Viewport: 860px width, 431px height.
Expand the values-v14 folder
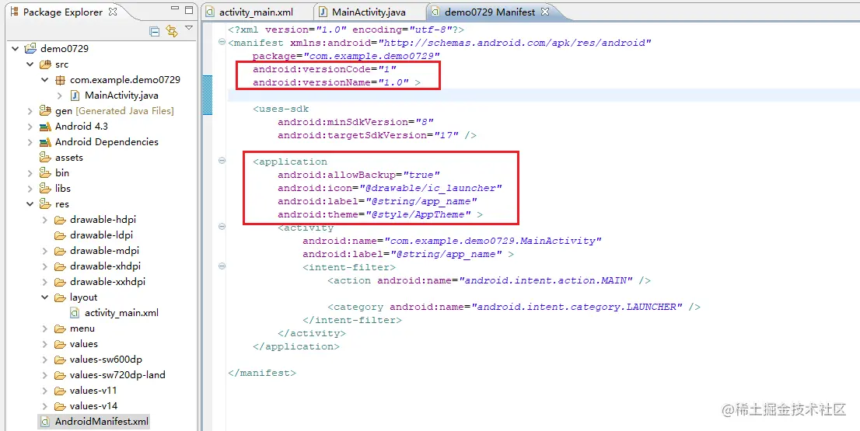pos(45,406)
